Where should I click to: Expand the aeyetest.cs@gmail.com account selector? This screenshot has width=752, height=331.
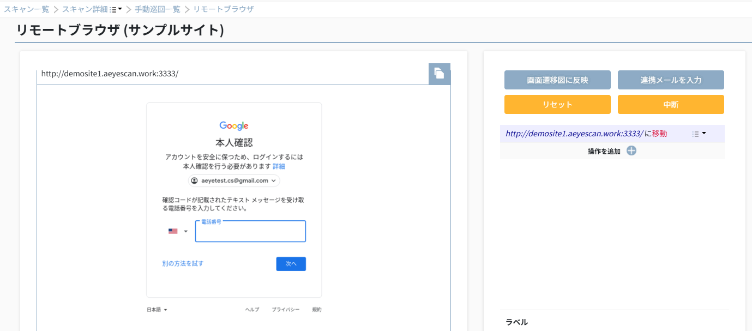click(234, 180)
